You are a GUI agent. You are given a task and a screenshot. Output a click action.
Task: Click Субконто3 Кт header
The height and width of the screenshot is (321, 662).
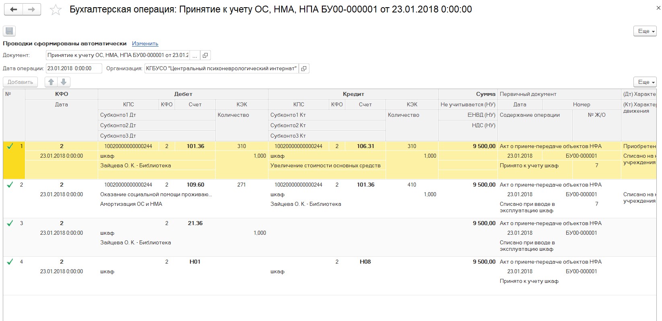point(327,136)
